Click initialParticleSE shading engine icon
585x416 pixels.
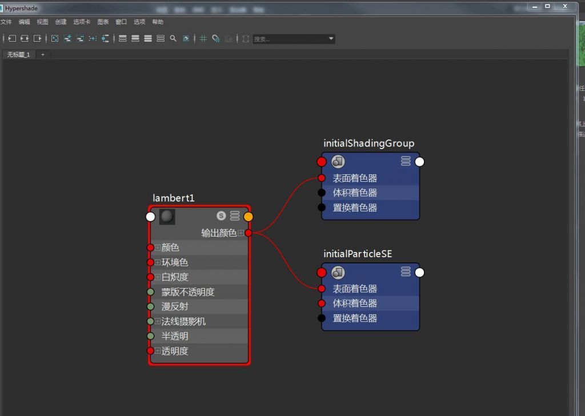click(338, 273)
